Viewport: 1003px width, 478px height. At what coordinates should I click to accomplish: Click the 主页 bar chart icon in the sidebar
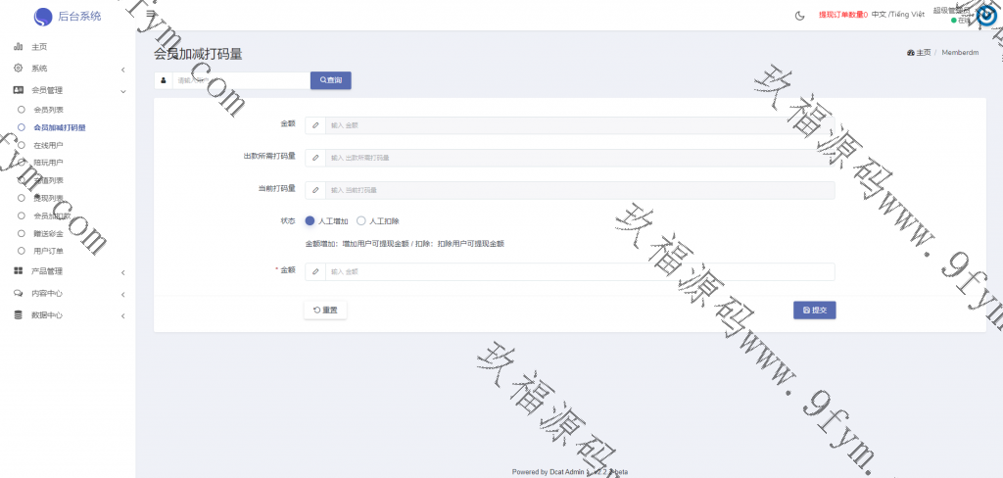[x=18, y=47]
